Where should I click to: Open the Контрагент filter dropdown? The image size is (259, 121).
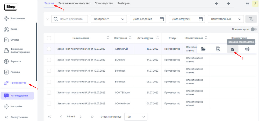coord(109,19)
